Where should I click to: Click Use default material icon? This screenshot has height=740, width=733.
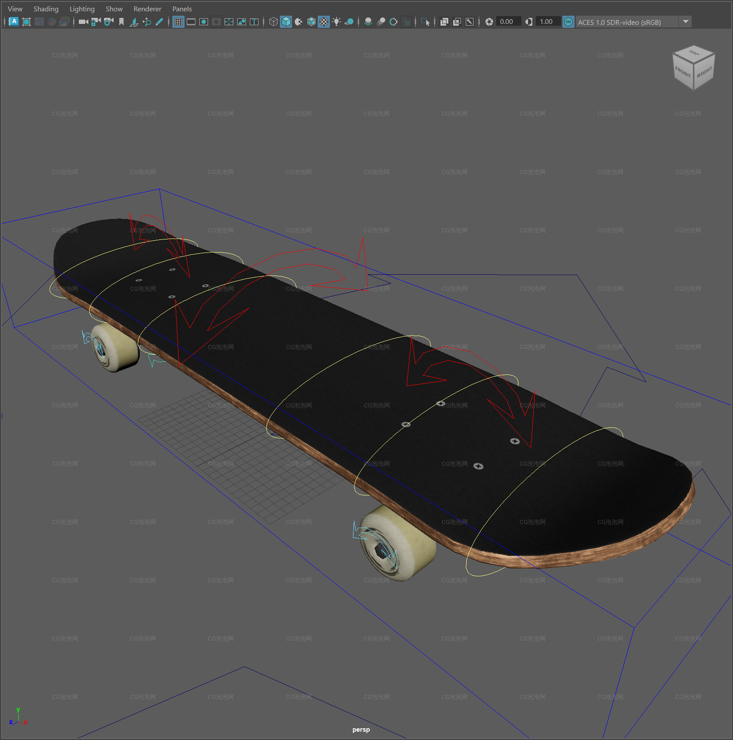click(299, 22)
